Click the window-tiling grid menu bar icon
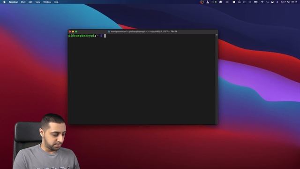 [x=233, y=2]
